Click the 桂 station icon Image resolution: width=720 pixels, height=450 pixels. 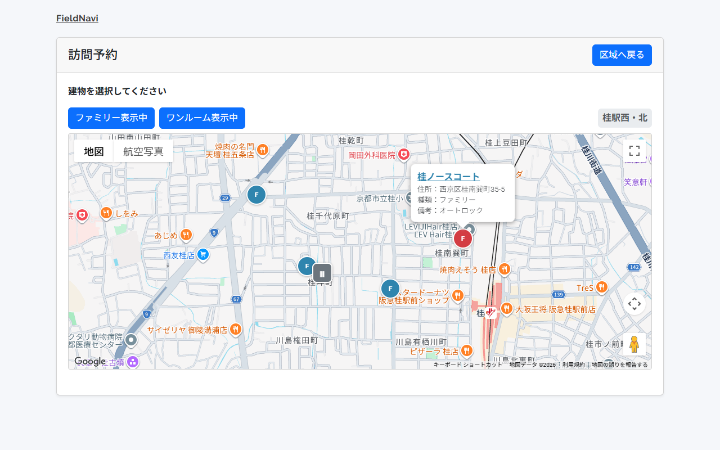[x=490, y=312]
